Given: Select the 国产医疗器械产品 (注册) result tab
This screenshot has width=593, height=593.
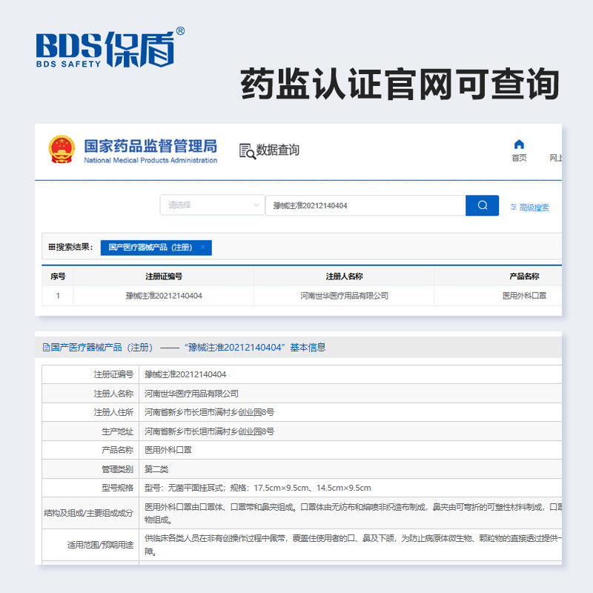Looking at the screenshot, I should pyautogui.click(x=150, y=248).
